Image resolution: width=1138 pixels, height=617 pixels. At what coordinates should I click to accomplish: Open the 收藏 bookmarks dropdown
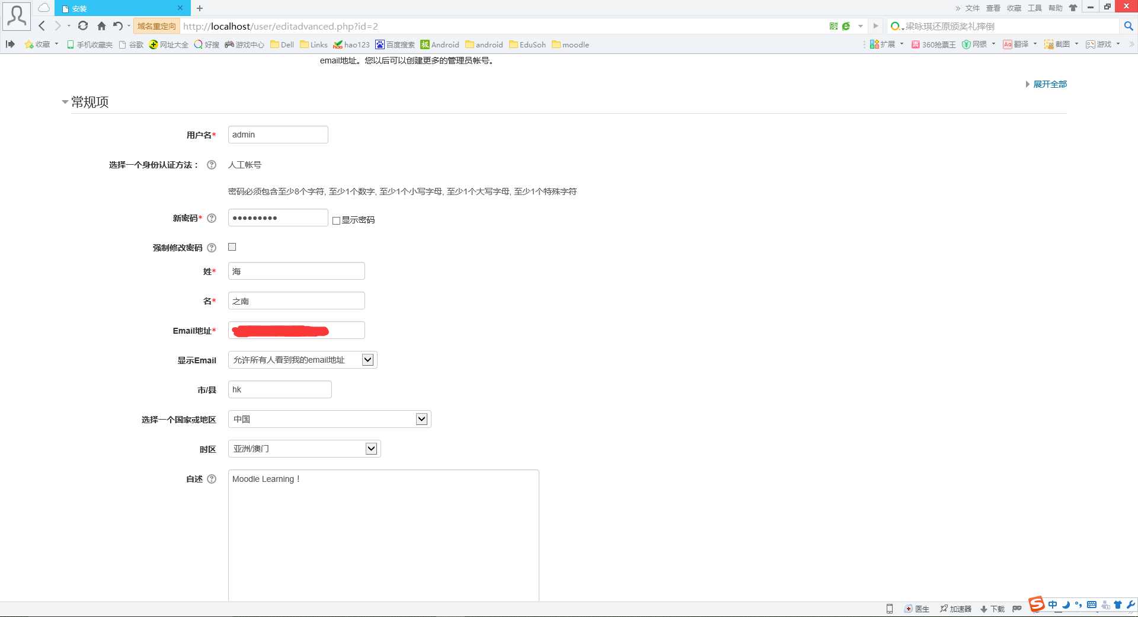pos(41,44)
